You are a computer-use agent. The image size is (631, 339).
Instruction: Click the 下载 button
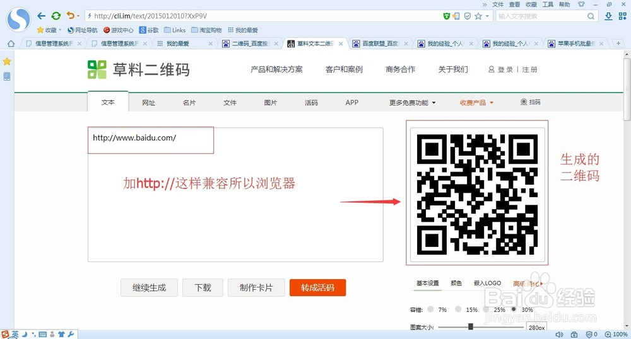click(203, 287)
